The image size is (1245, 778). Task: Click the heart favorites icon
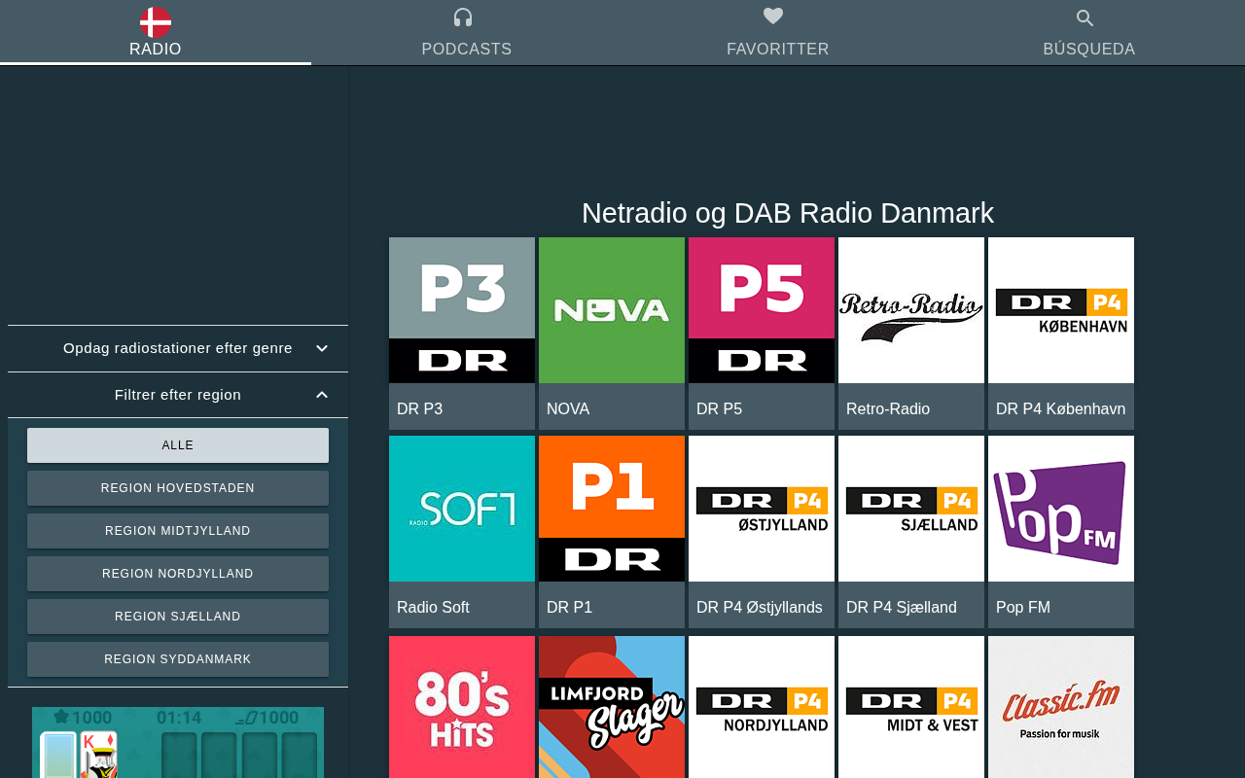(x=773, y=17)
